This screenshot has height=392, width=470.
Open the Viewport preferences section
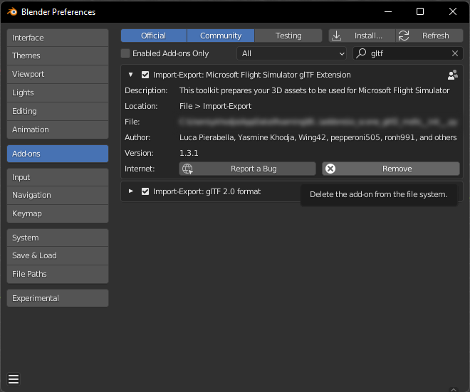pyautogui.click(x=58, y=74)
